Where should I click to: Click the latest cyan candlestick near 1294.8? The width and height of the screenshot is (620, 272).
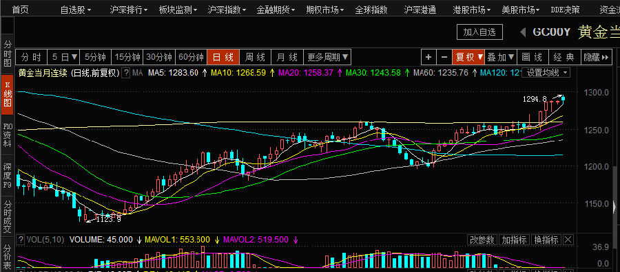[x=563, y=98]
